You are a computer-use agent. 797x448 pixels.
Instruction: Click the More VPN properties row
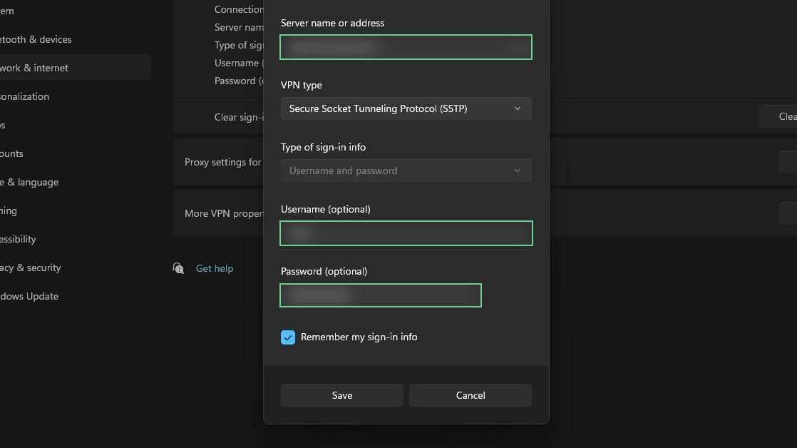(x=485, y=213)
